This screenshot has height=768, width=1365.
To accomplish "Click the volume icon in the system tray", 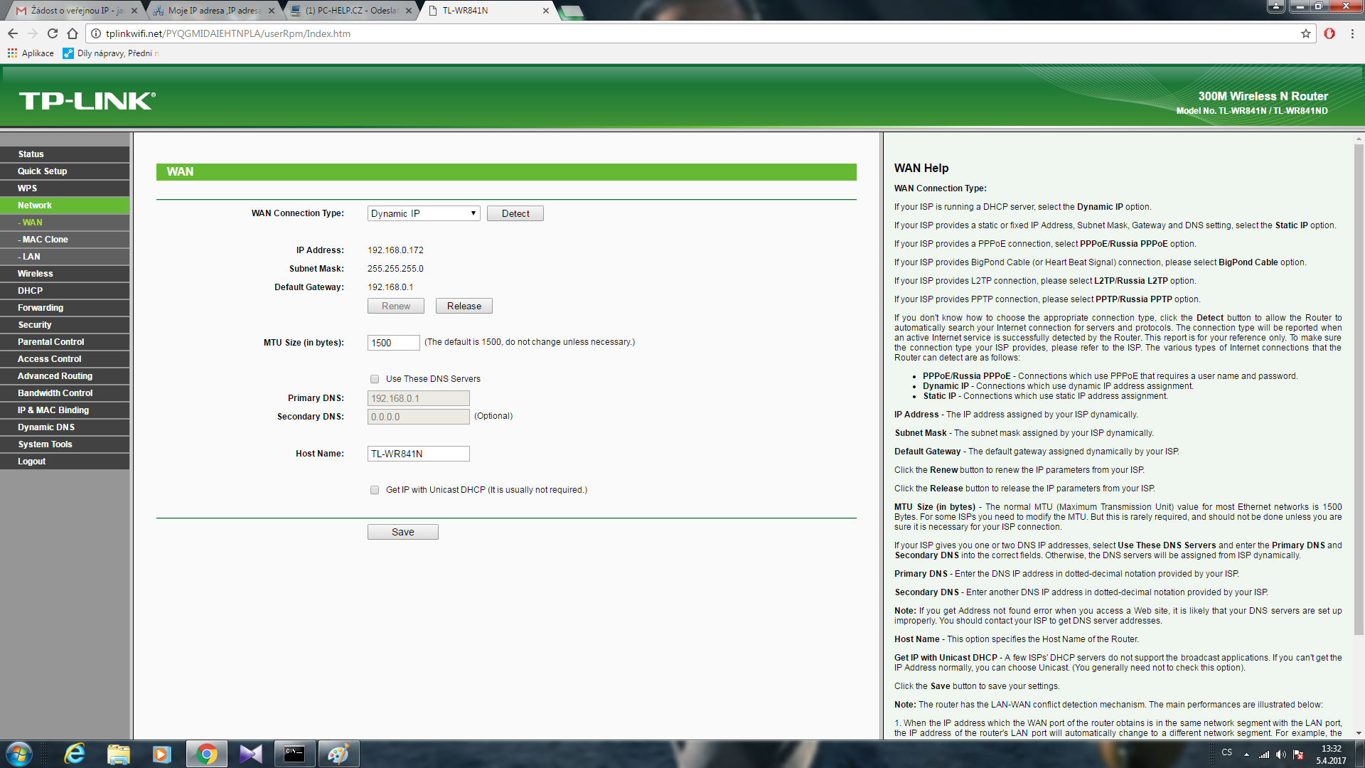I will pyautogui.click(x=1281, y=754).
